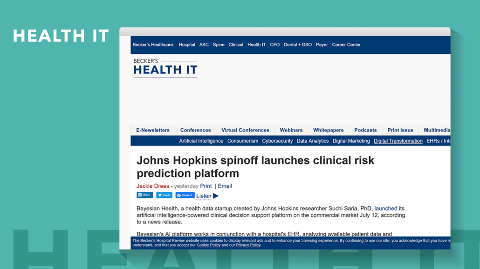
Task: Open Digital Transformation category
Action: (x=398, y=141)
